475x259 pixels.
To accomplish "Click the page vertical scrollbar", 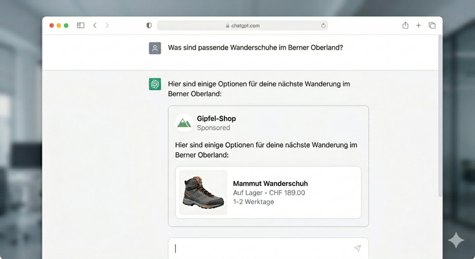I will (440, 116).
